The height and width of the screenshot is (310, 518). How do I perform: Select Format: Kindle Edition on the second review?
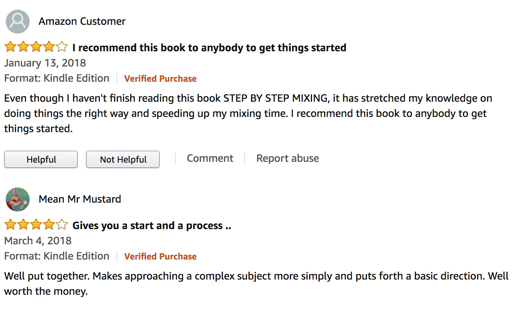pyautogui.click(x=57, y=256)
